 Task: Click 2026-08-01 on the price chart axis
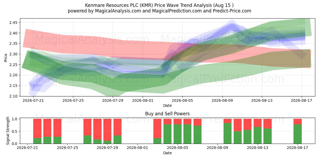[142, 100]
